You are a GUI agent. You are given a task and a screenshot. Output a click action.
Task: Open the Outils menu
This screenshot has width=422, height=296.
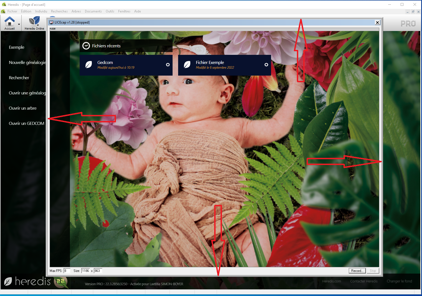tap(110, 11)
